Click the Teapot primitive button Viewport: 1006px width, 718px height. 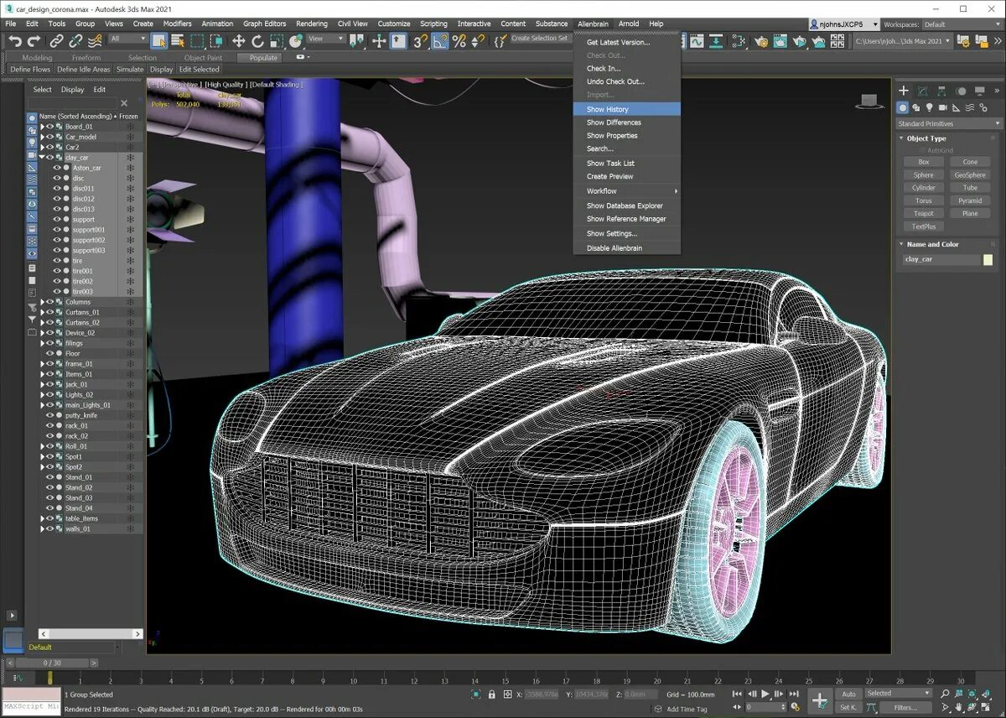coord(923,213)
